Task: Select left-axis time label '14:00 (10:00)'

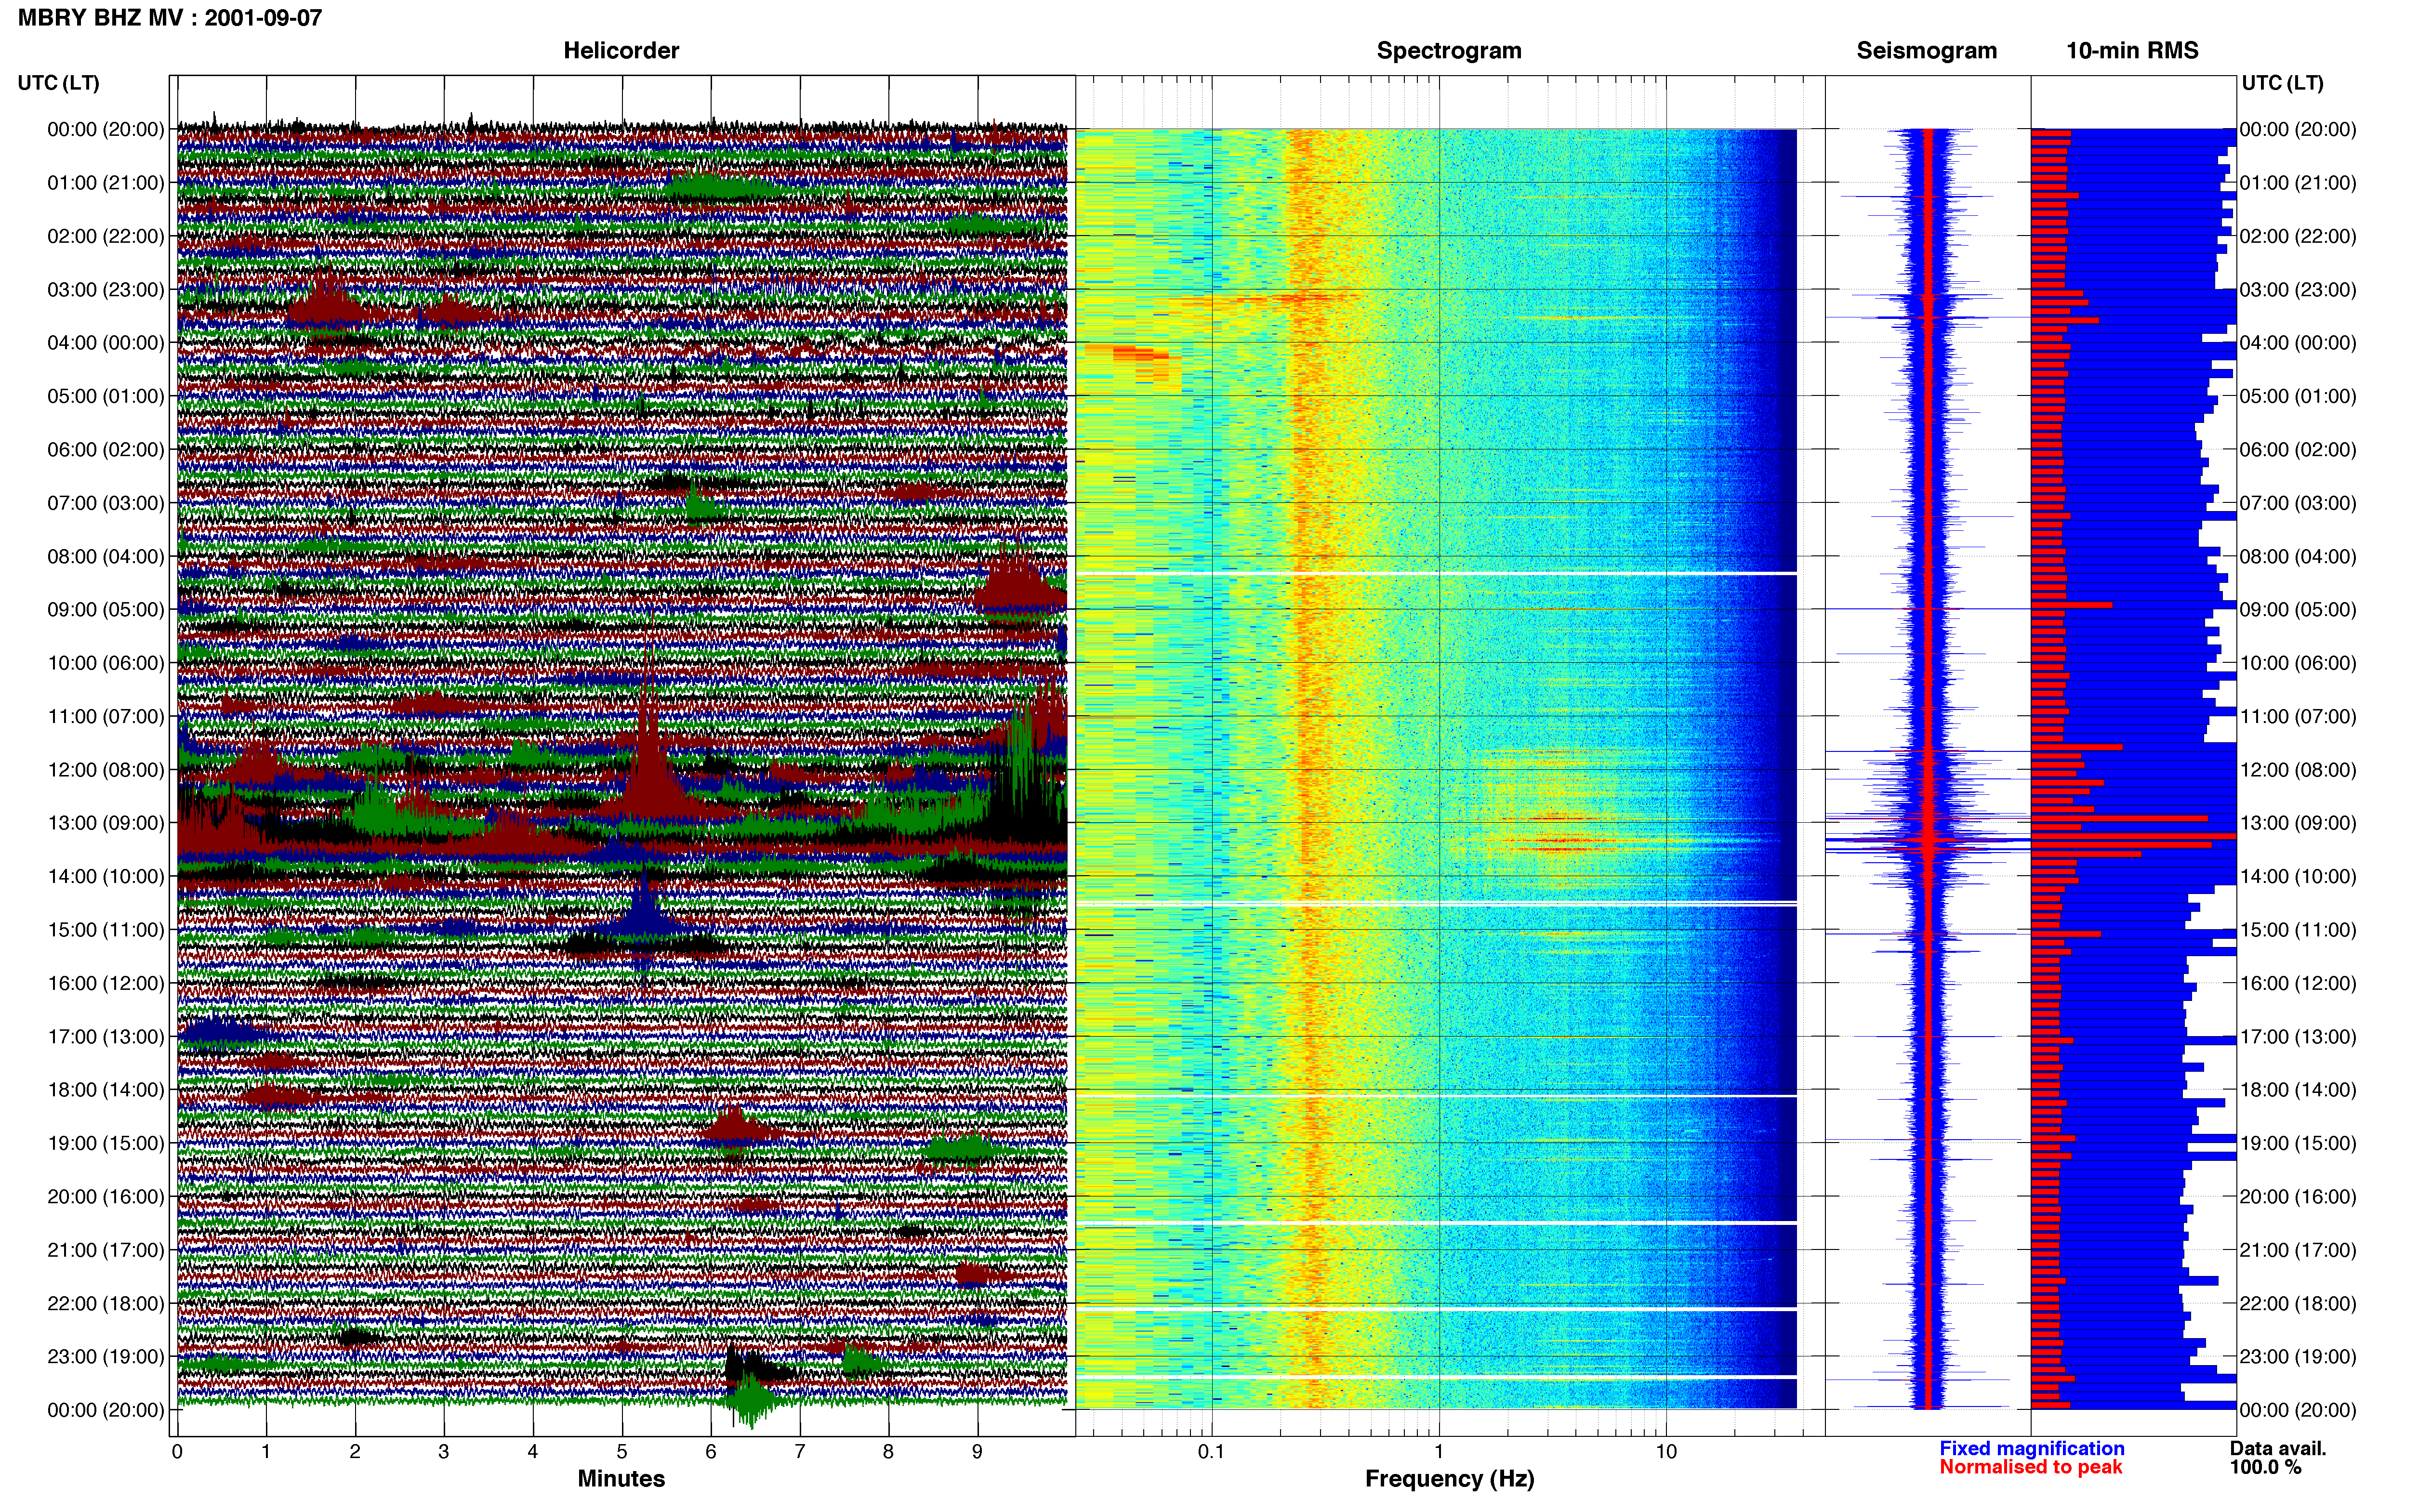Action: (106, 876)
